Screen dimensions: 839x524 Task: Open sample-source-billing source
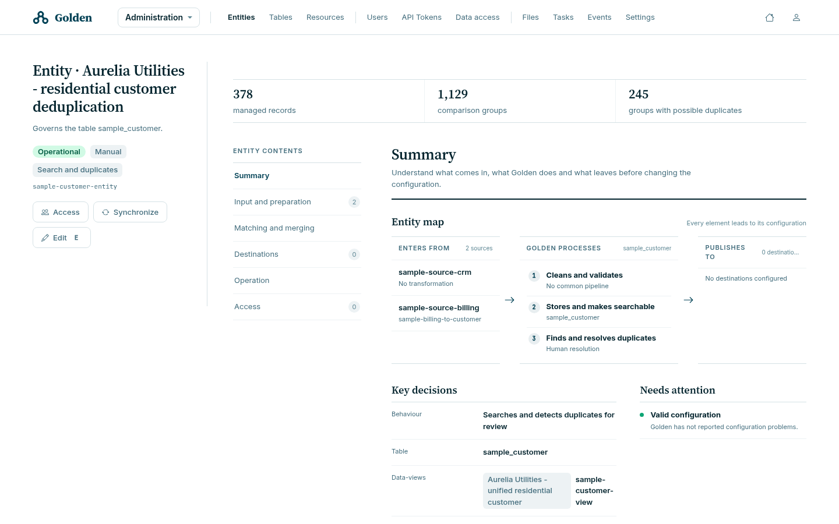pyautogui.click(x=446, y=313)
